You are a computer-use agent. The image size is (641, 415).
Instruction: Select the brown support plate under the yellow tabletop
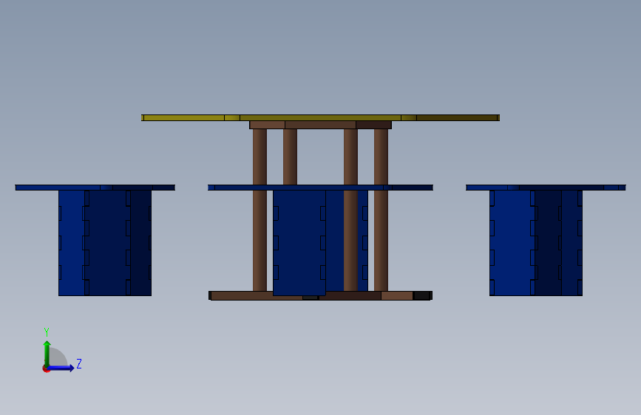click(321, 125)
